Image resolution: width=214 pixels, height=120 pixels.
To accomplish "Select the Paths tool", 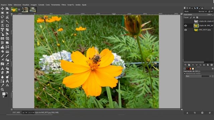I will 2,81.
